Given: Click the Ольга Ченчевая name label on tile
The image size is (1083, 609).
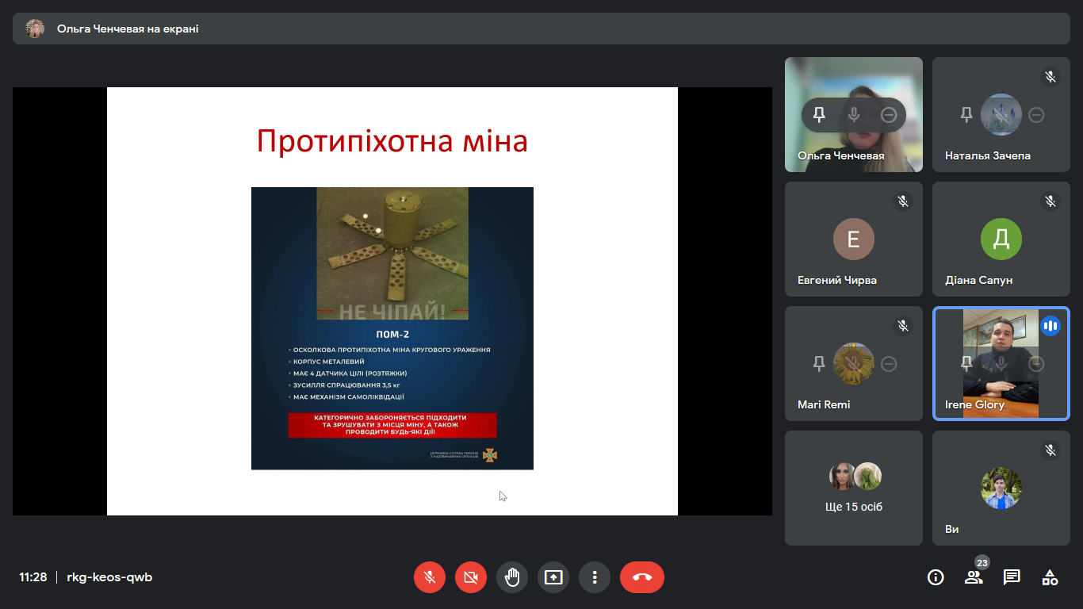Looking at the screenshot, I should (840, 155).
